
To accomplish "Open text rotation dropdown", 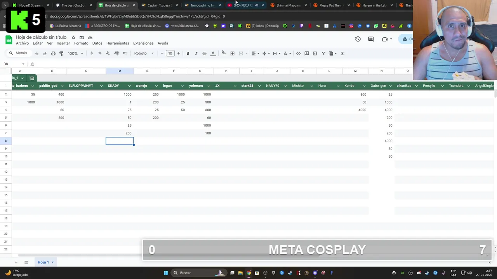I will (287, 53).
